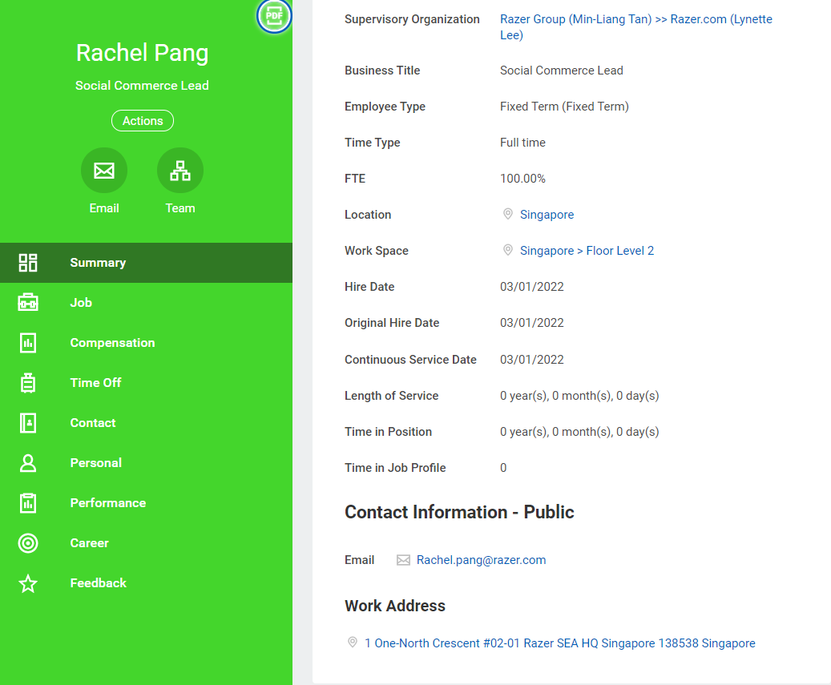Select the Continuous Service Date 03/01/2022 value
831x685 pixels.
[531, 360]
